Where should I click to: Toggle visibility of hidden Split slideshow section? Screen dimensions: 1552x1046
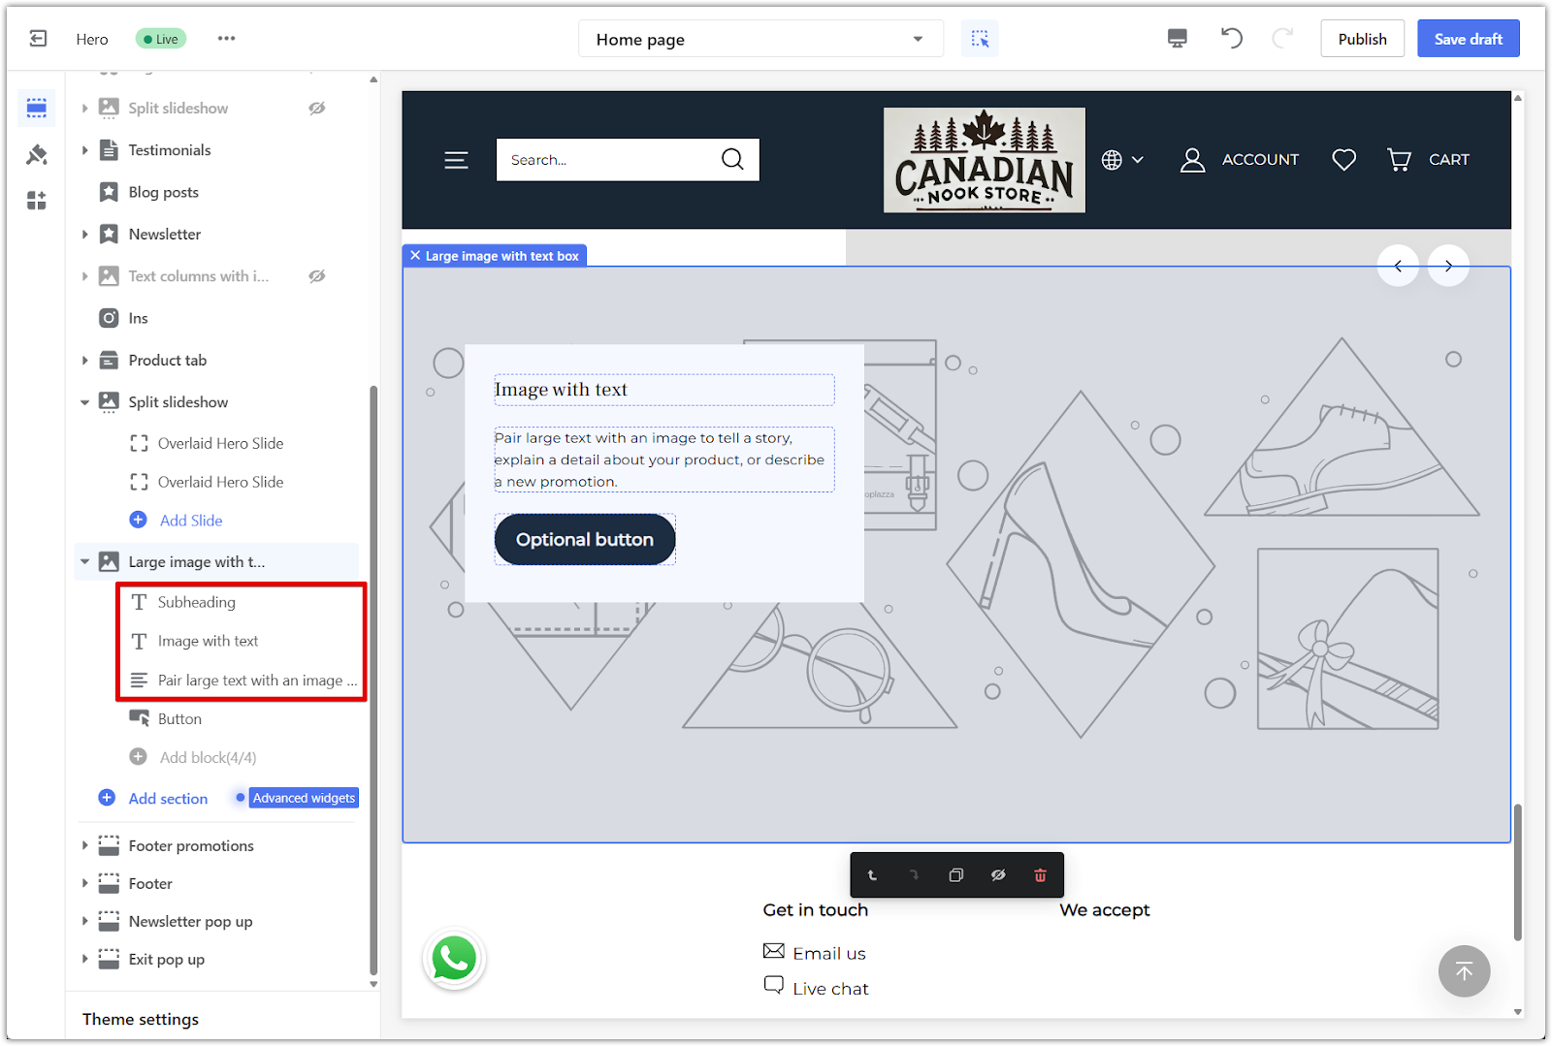(x=317, y=109)
